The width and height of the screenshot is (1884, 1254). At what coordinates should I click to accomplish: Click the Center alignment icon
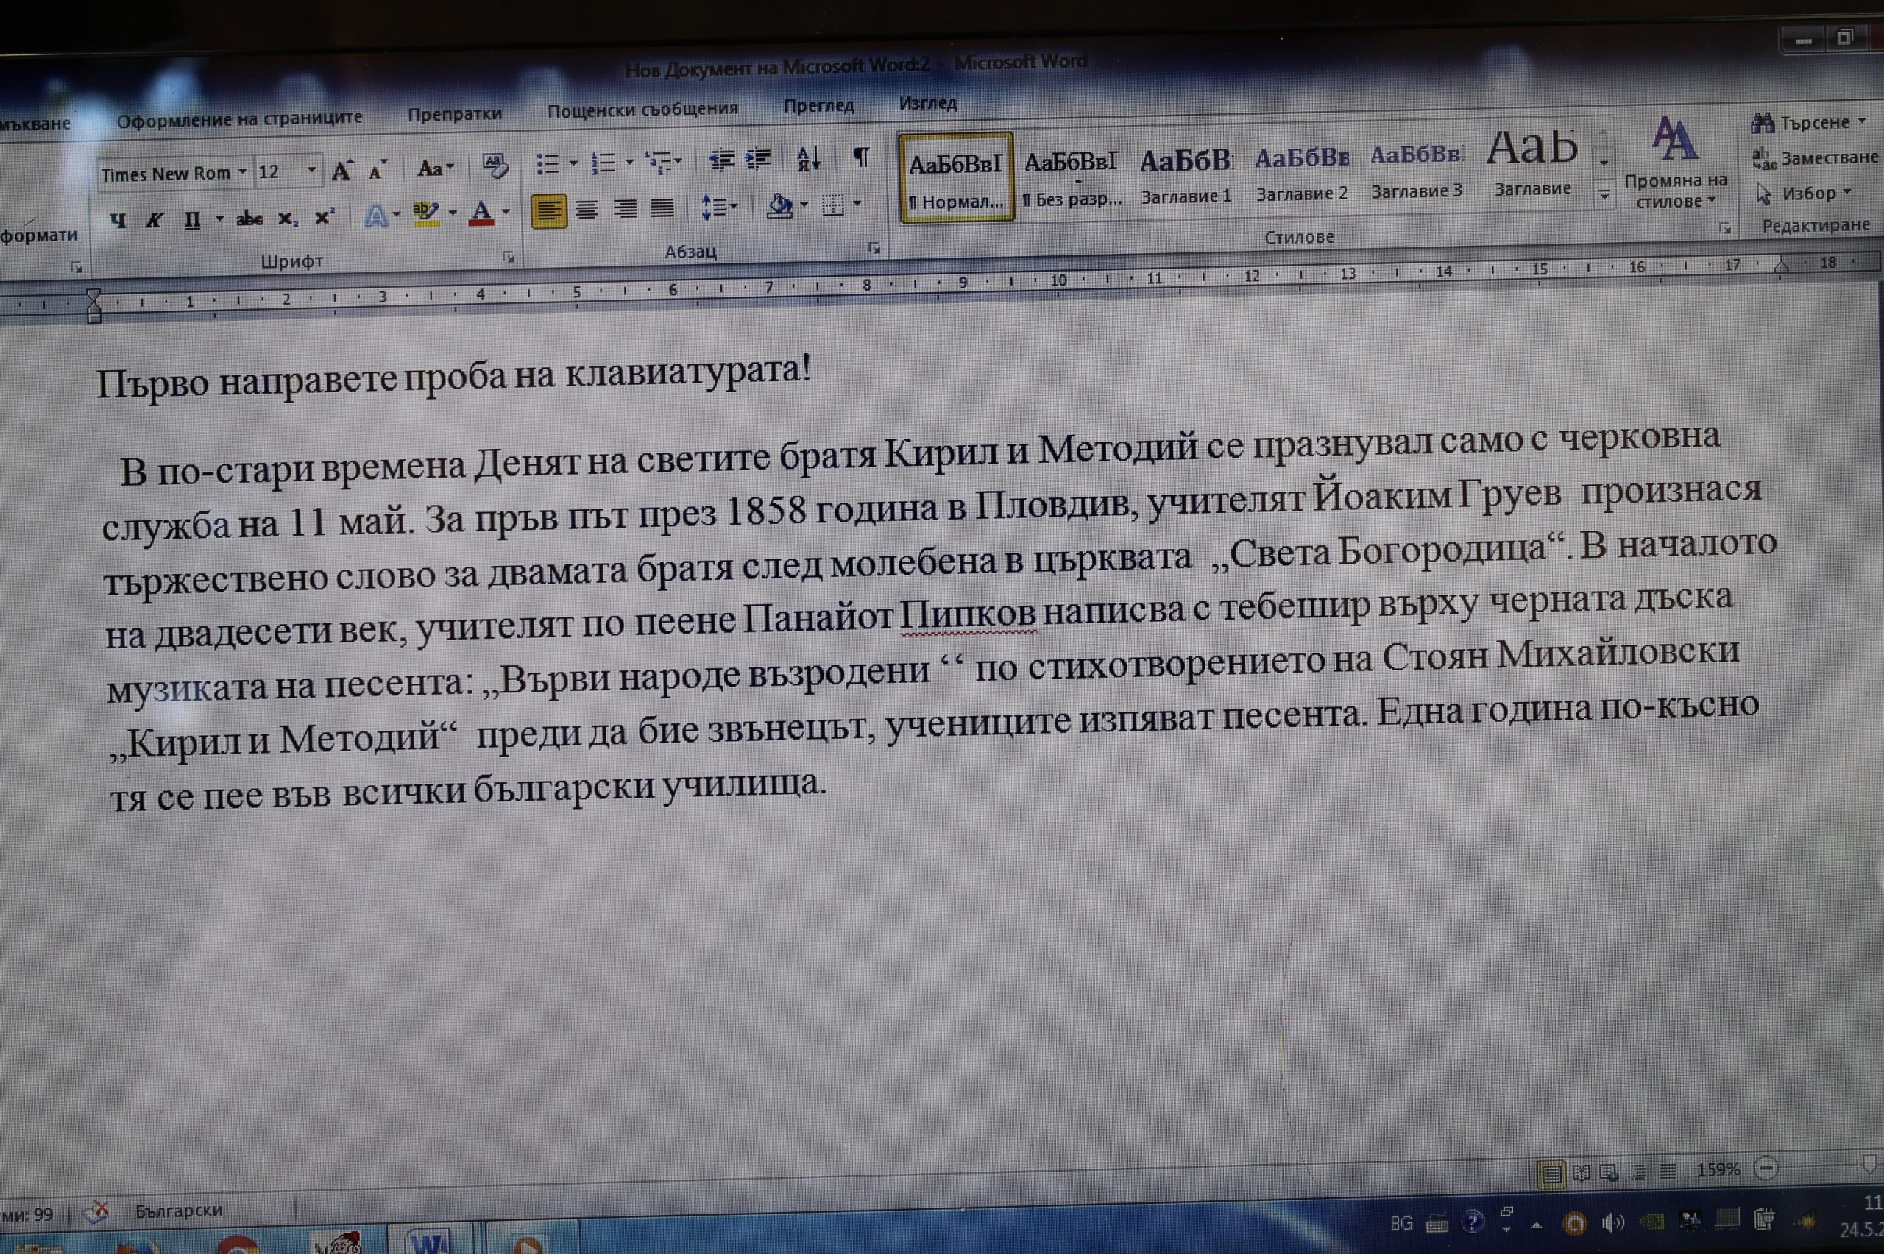tap(587, 210)
